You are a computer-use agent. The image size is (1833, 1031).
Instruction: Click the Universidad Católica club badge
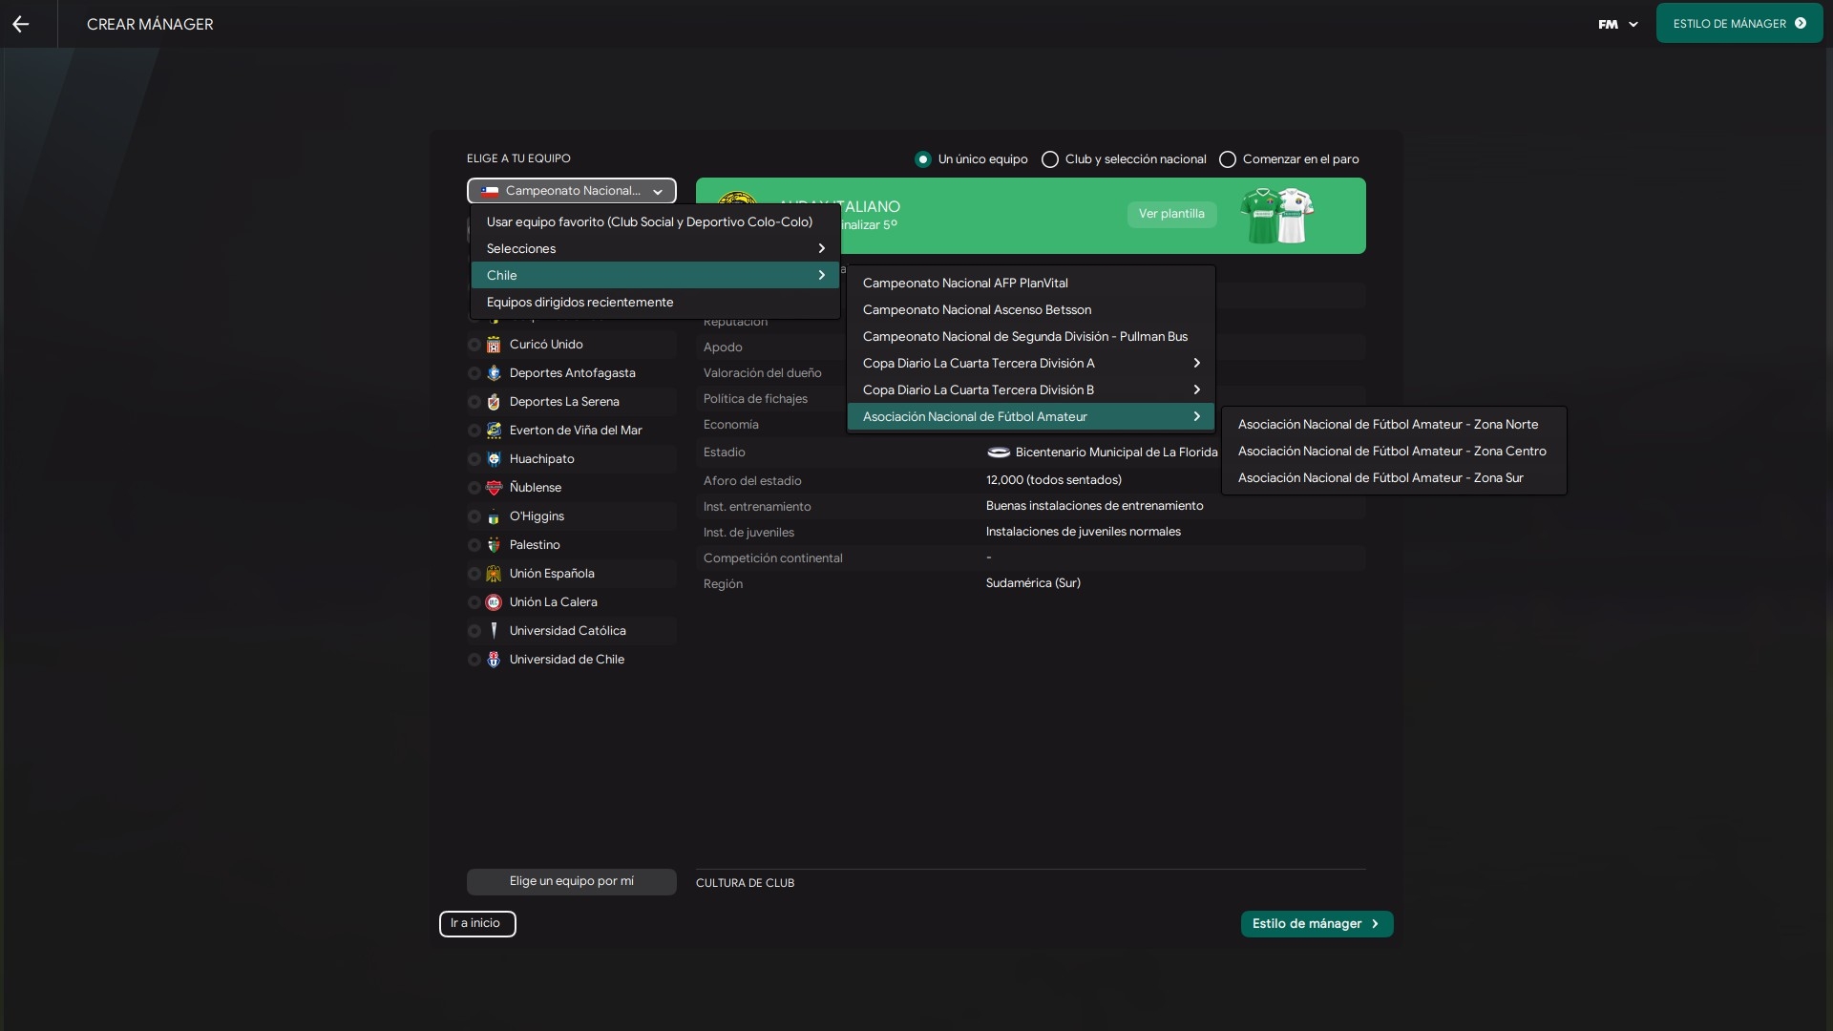coord(494,631)
